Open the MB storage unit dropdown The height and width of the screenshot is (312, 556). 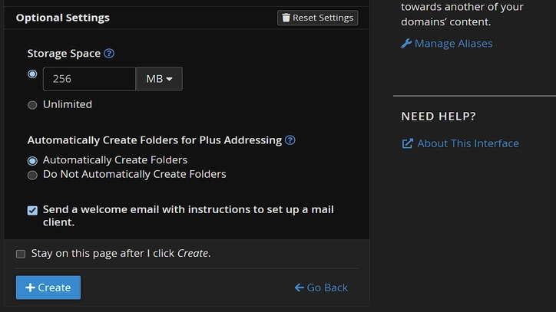[159, 79]
